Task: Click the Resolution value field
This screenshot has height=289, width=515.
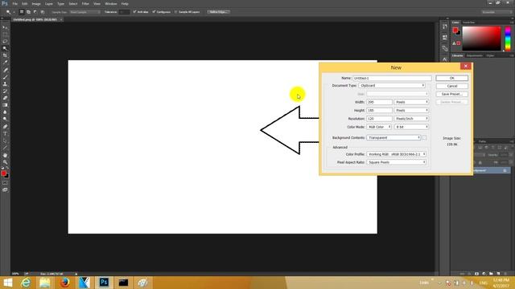Action: click(x=379, y=119)
